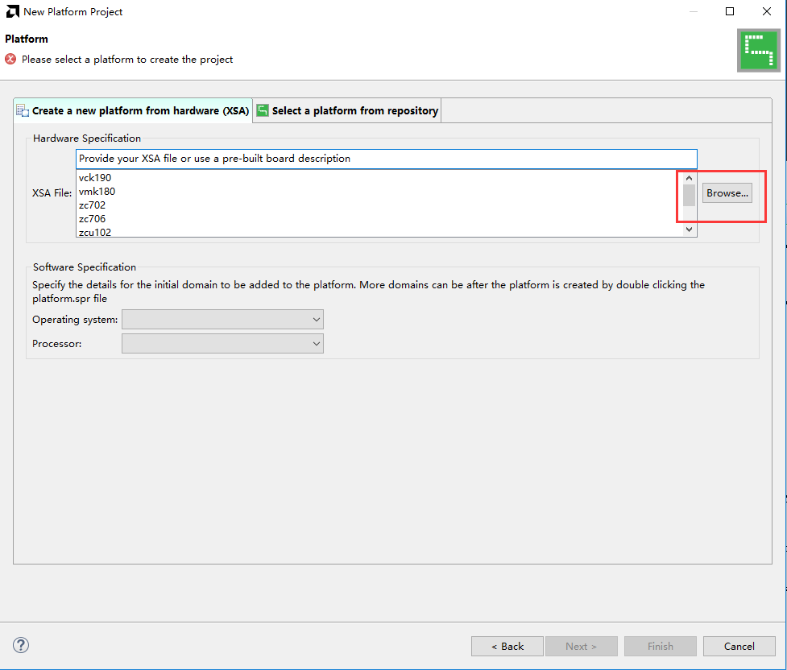Click the board list scrollbar thumb
Viewport: 787px width, 670px height.
point(689,195)
